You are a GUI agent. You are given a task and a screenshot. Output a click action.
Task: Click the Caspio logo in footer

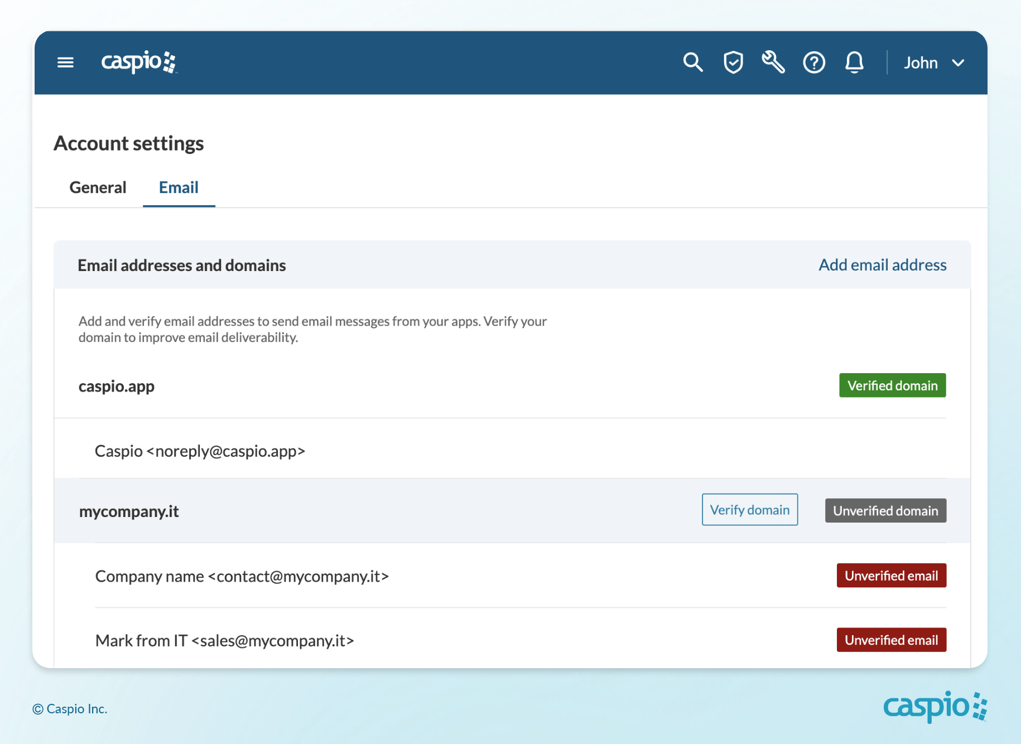[935, 707]
